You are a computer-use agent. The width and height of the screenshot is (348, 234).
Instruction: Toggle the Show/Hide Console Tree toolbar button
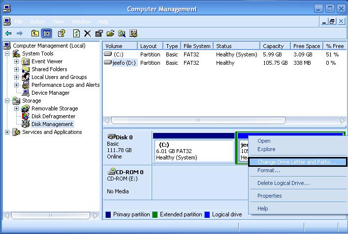(47, 33)
